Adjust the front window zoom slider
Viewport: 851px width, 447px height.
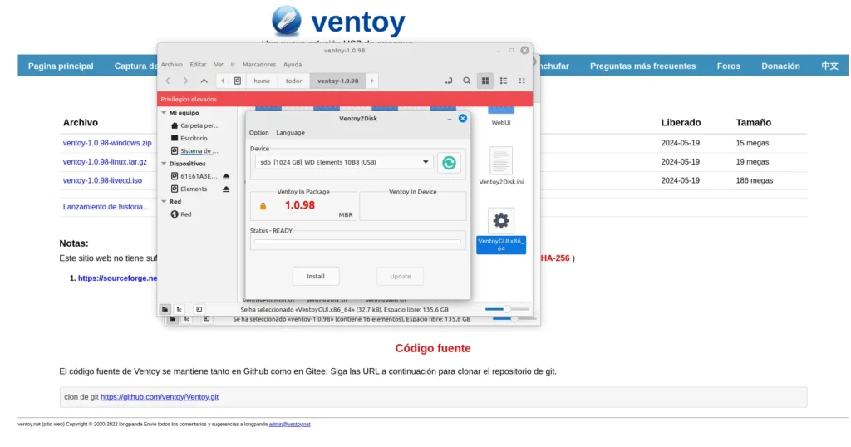(x=507, y=309)
